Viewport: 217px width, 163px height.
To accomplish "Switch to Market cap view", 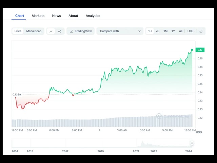I will [x=34, y=31].
